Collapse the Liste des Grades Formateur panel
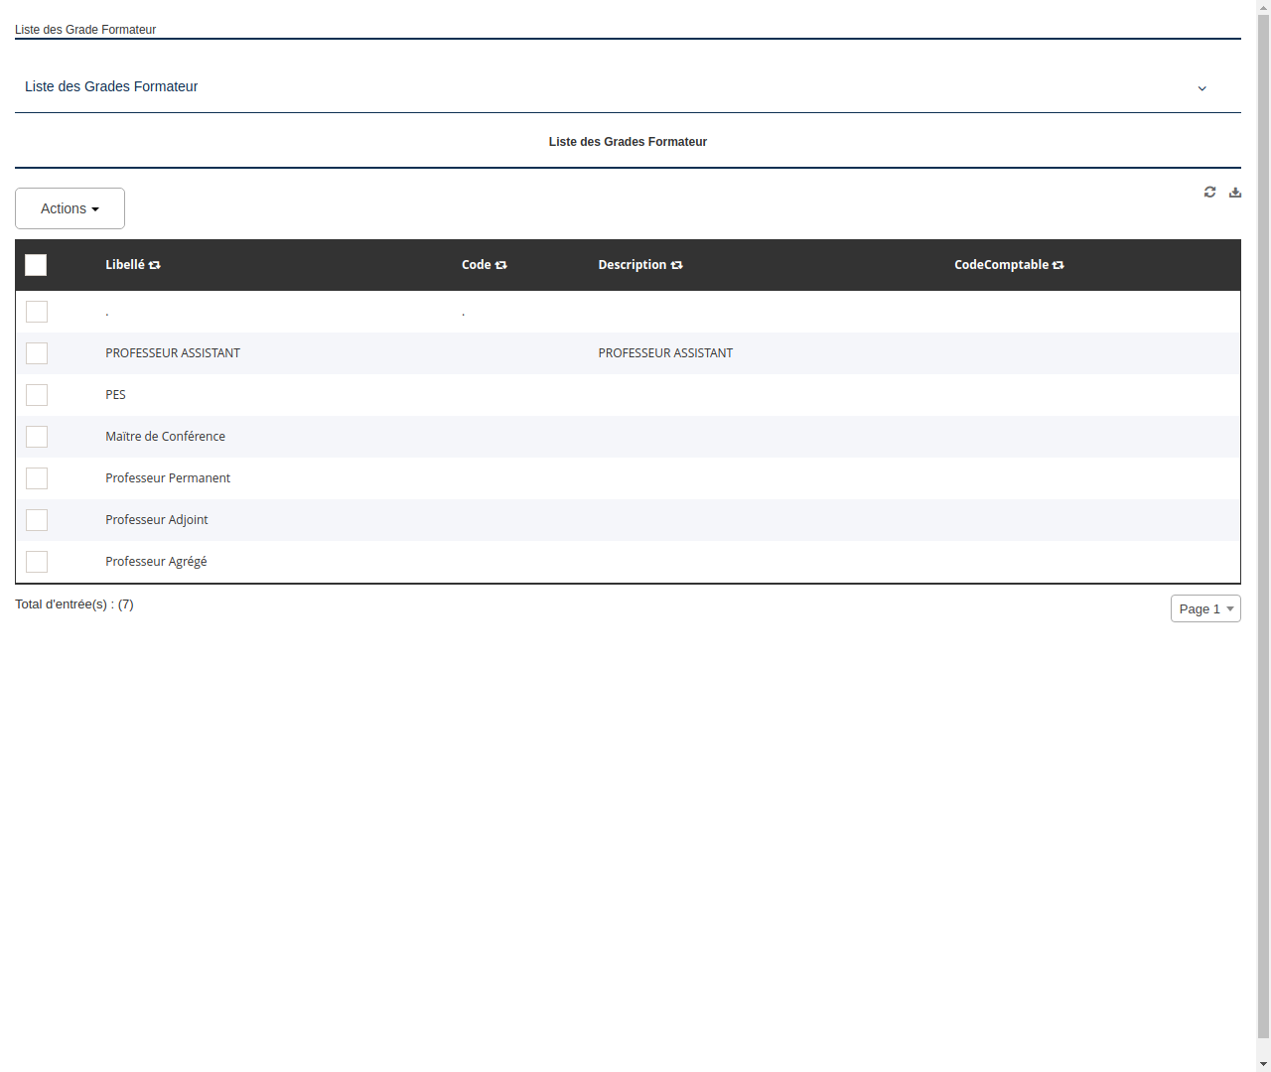This screenshot has height=1072, width=1271. [x=1201, y=87]
